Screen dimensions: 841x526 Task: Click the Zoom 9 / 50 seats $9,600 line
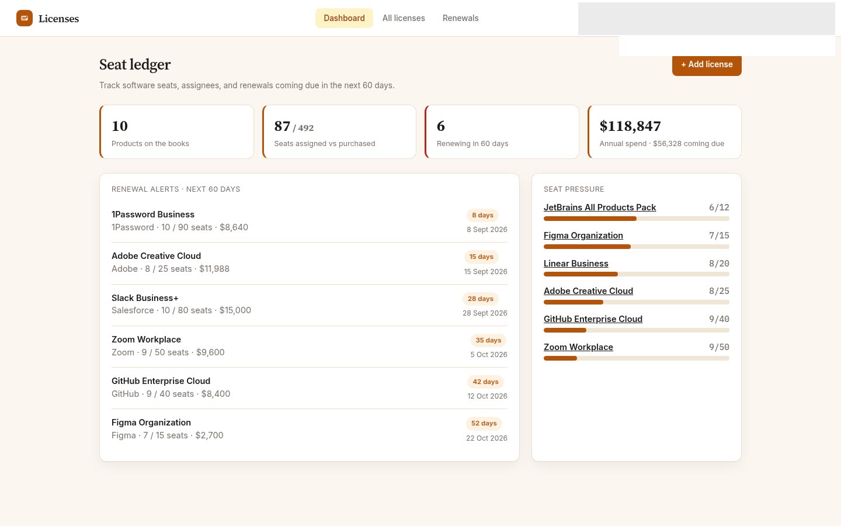pyautogui.click(x=168, y=352)
